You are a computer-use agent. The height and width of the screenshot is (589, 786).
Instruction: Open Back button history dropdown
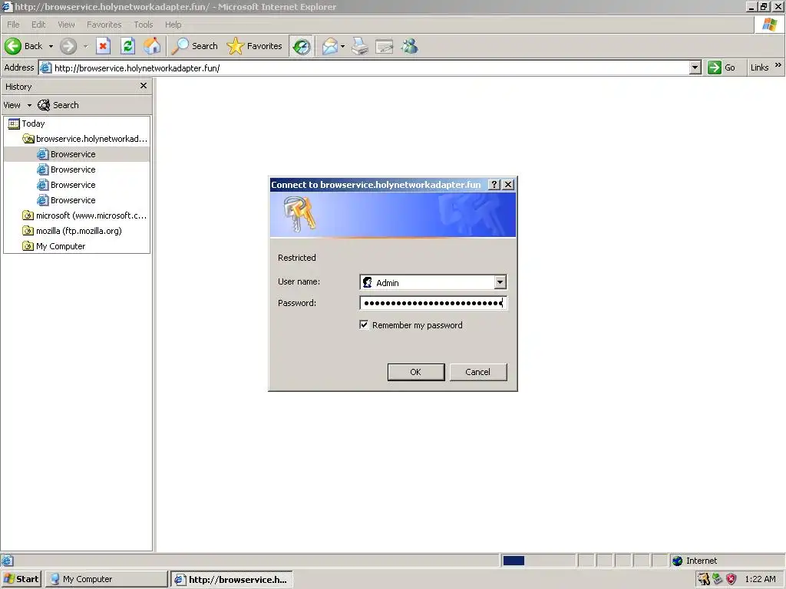(x=51, y=46)
